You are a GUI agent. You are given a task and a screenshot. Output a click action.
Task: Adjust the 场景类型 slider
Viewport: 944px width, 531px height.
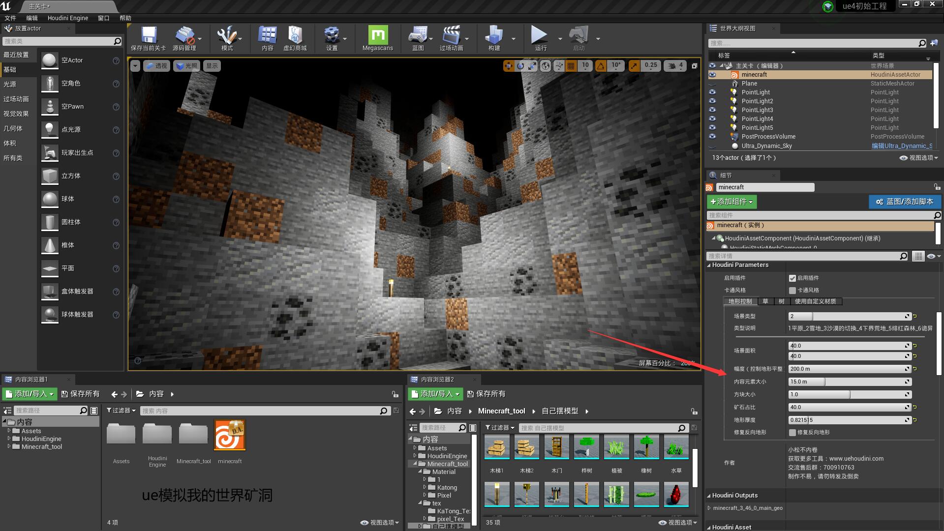tap(850, 317)
